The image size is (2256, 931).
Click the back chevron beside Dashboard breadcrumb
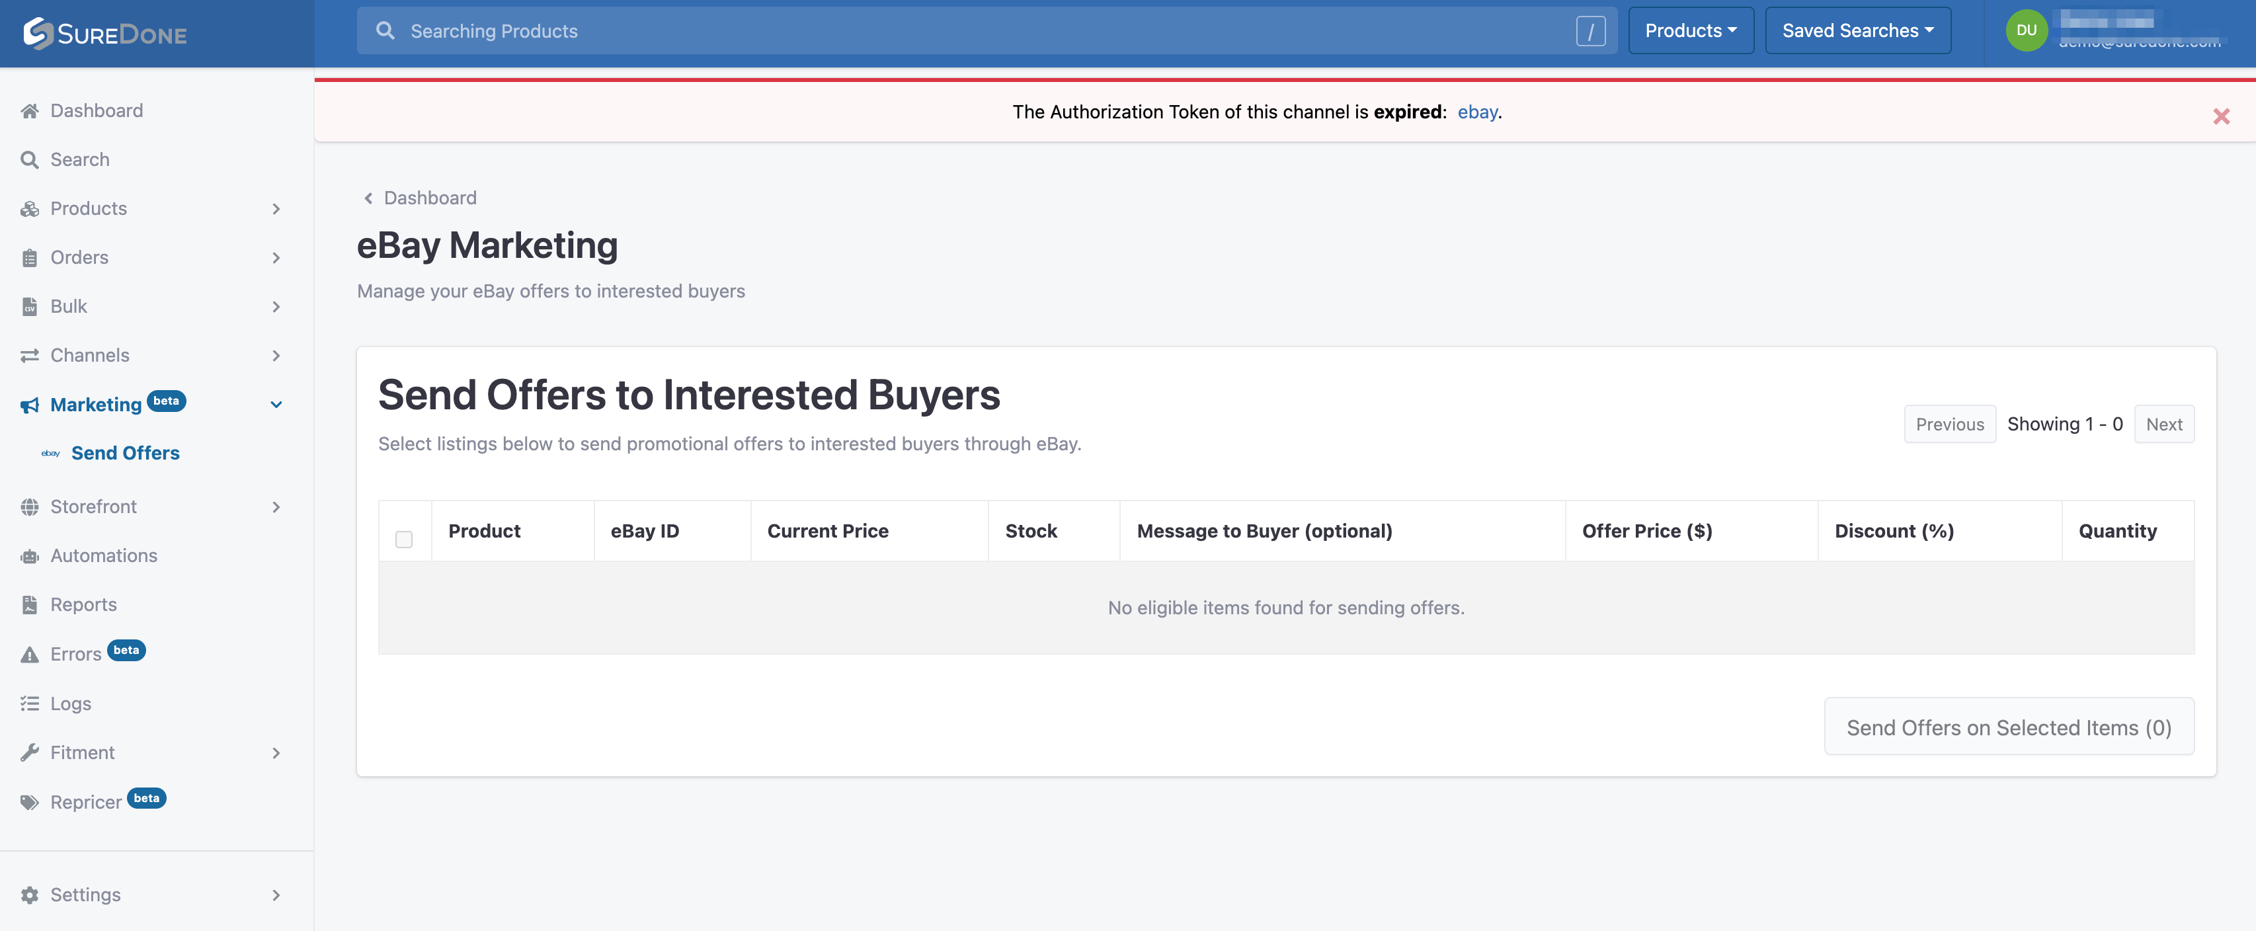click(x=369, y=199)
